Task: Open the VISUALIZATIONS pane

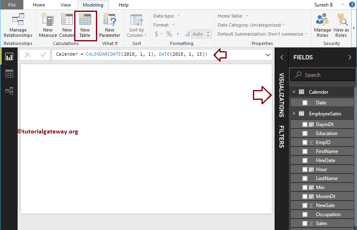Action: pos(282,95)
